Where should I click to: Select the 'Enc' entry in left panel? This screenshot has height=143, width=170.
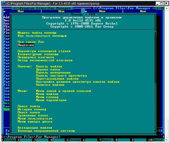click(6, 23)
